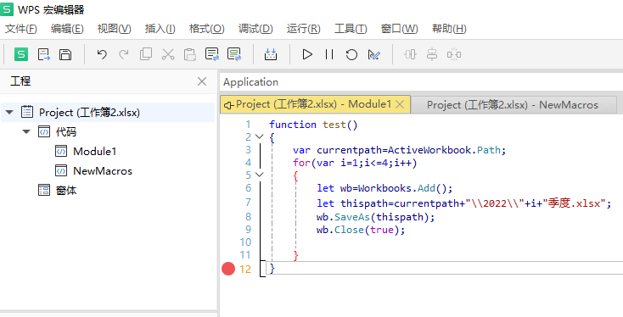Click the Module1 code file icon

[x=61, y=151]
